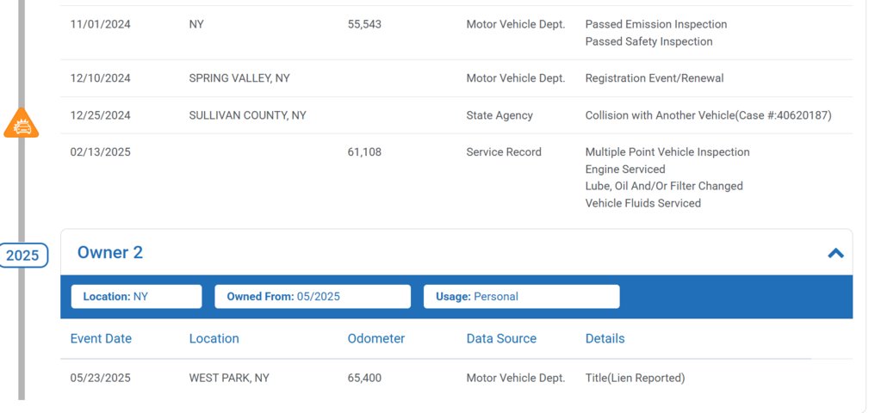881x413 pixels.
Task: Click the Title(Lien Reported) detail
Action: (635, 378)
